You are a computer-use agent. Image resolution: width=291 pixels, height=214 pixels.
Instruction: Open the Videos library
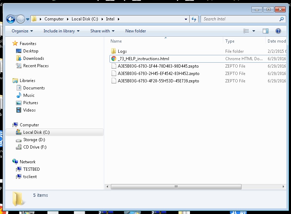coord(29,110)
